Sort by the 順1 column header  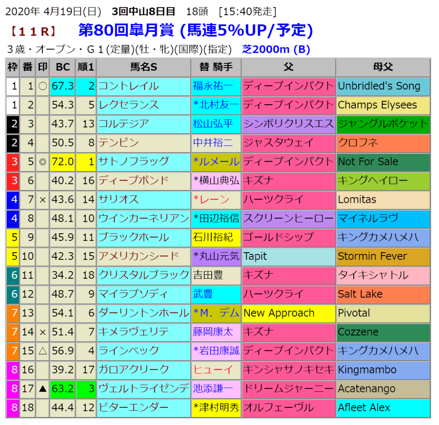(x=86, y=67)
